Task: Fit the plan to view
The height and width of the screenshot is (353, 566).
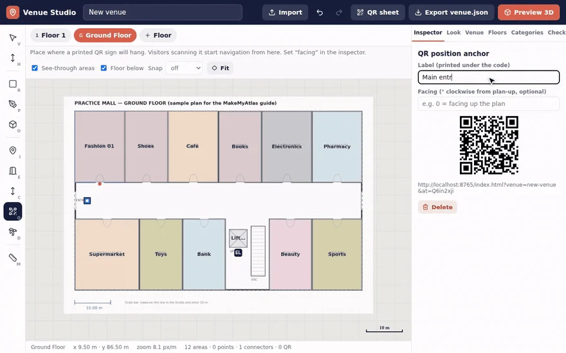Action: click(x=220, y=68)
